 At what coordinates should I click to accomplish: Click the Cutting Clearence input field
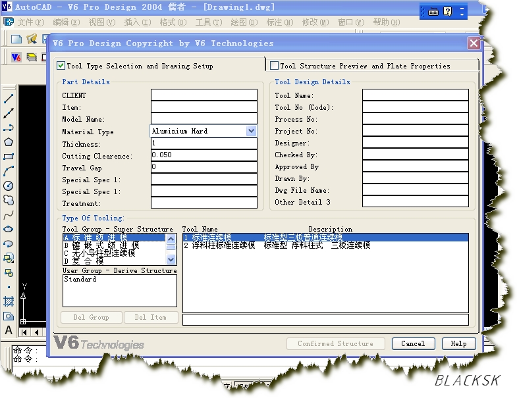(204, 155)
